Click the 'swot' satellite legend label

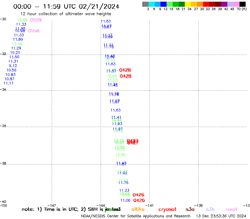tap(232, 210)
